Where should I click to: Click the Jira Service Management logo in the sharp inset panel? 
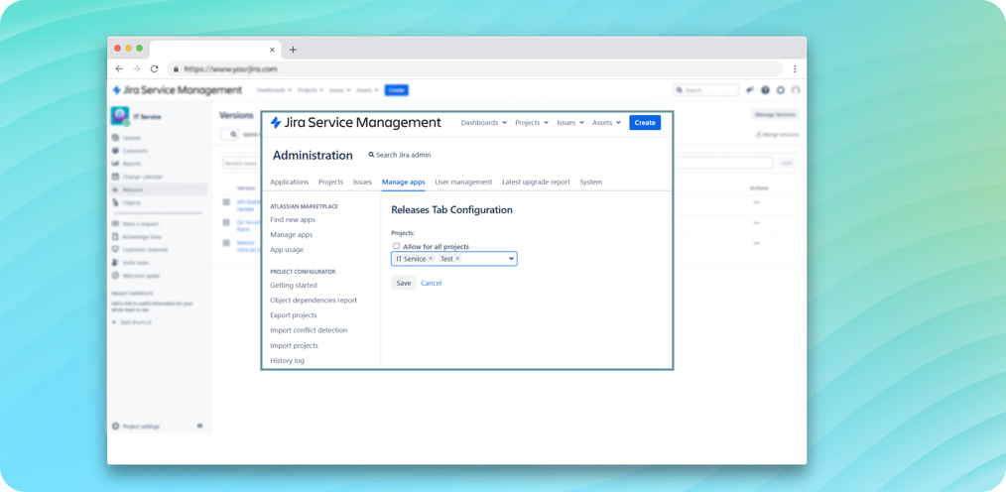(x=355, y=123)
